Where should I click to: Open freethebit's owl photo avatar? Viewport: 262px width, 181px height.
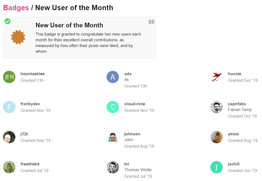tap(9, 167)
